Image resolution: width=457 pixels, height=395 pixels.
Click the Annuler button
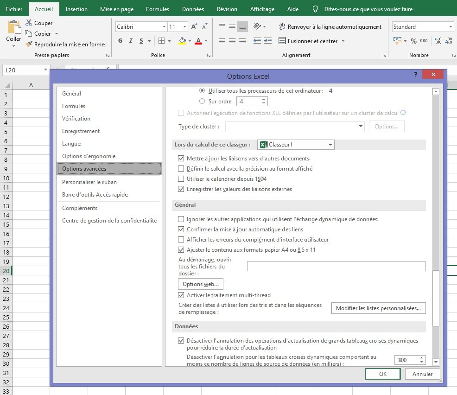click(422, 374)
